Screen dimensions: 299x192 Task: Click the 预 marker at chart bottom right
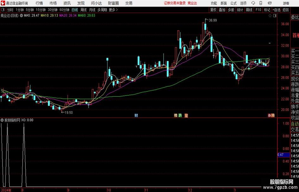click(x=273, y=115)
